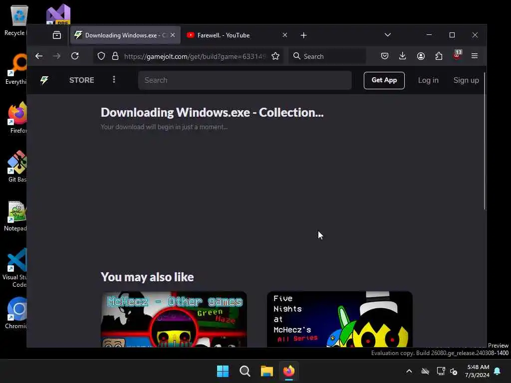
Task: Switch to Downloading Windows.exe tab
Action: pos(125,35)
